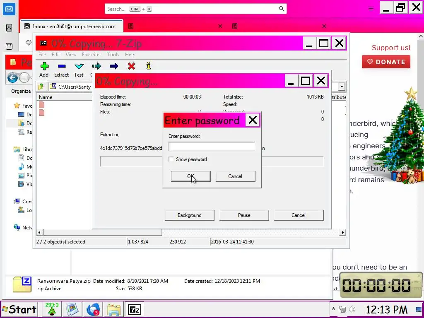Image resolution: width=424 pixels, height=318 pixels.
Task: Click the Start button
Action: tap(19, 309)
